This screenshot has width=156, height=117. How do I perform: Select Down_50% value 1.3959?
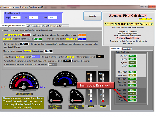tap(132, 97)
